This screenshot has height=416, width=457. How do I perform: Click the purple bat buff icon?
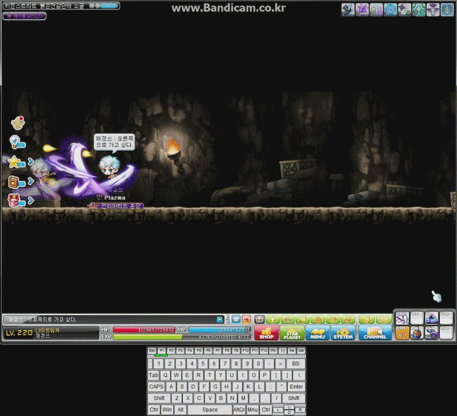pyautogui.click(x=433, y=10)
